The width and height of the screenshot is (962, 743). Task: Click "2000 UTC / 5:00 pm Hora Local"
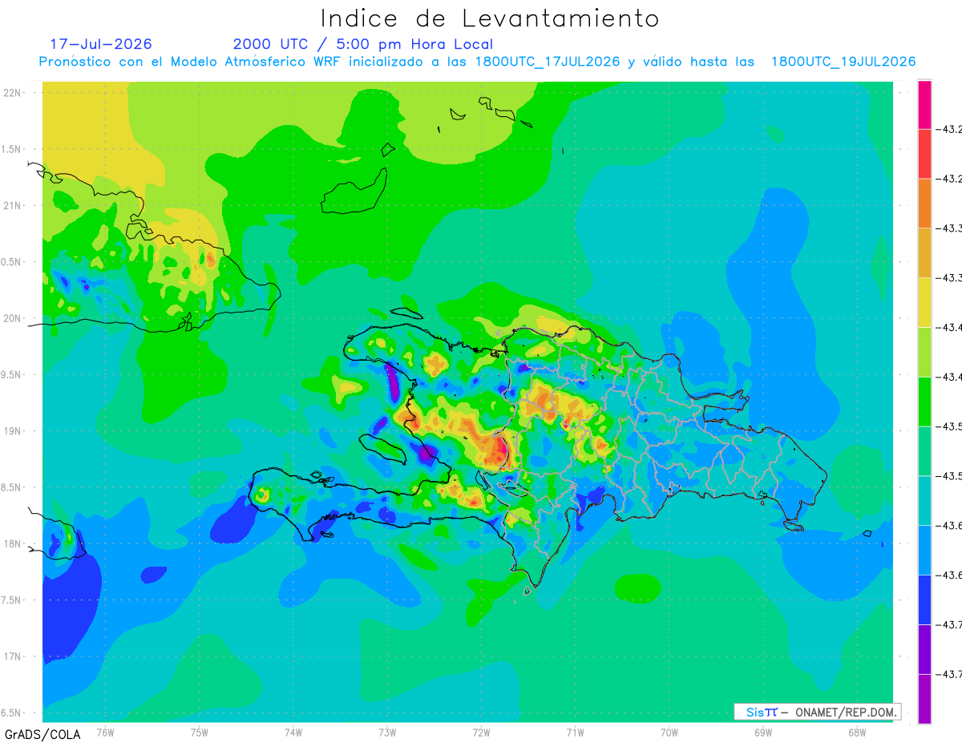363,44
